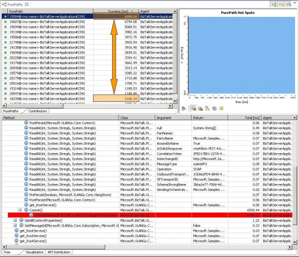Viewport: 299px width, 257px height.
Task: Select the PurePath row starting with 15694
Action: point(87,27)
